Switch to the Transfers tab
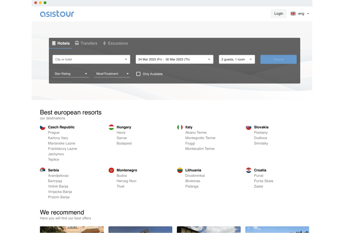 coord(86,43)
